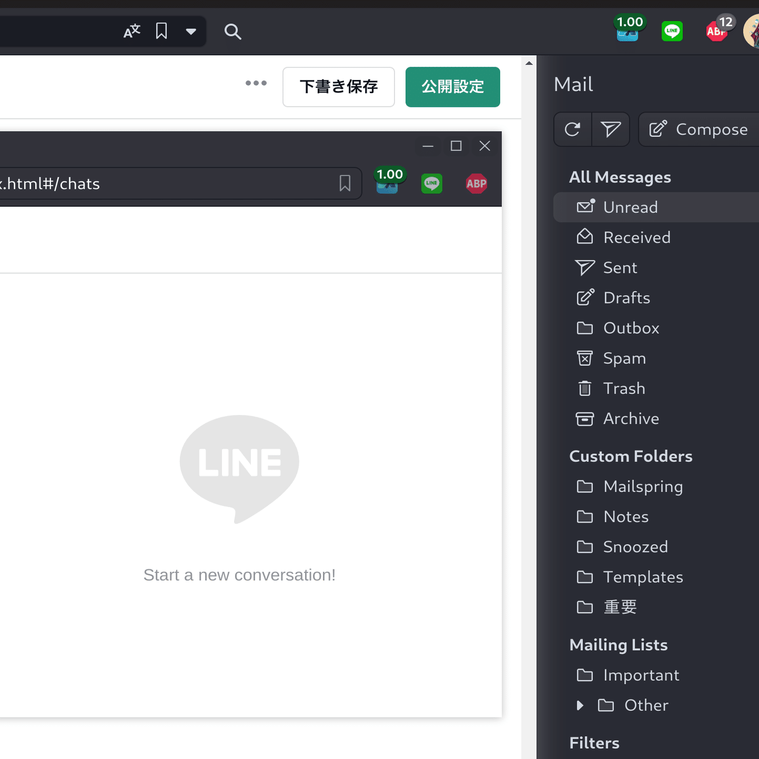This screenshot has height=759, width=759.
Task: Click the Unread envelope icon
Action: point(585,206)
